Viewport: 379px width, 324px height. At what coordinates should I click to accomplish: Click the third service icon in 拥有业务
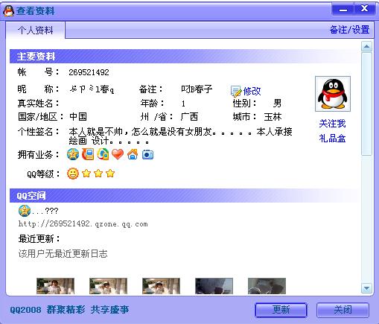click(103, 154)
